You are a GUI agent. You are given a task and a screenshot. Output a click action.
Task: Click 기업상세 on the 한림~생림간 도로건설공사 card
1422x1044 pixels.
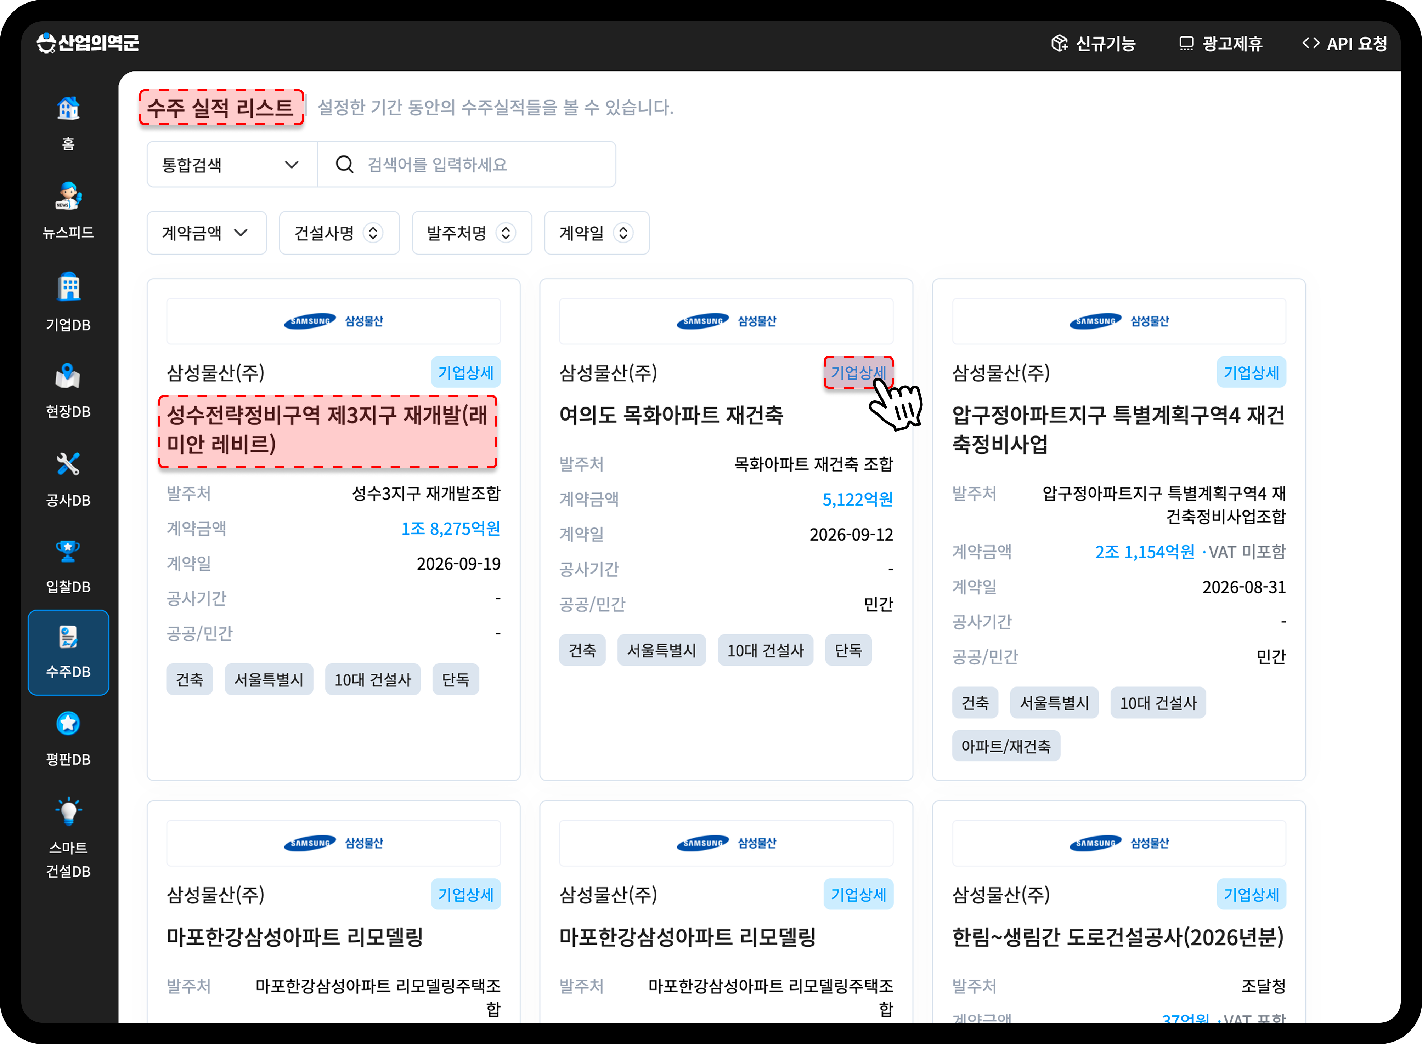tap(1251, 894)
